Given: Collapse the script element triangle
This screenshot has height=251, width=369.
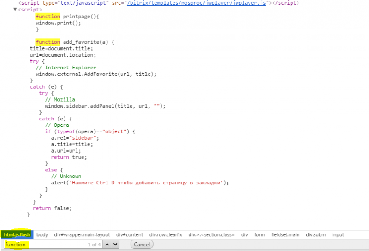Looking at the screenshot, I should tap(15, 9).
